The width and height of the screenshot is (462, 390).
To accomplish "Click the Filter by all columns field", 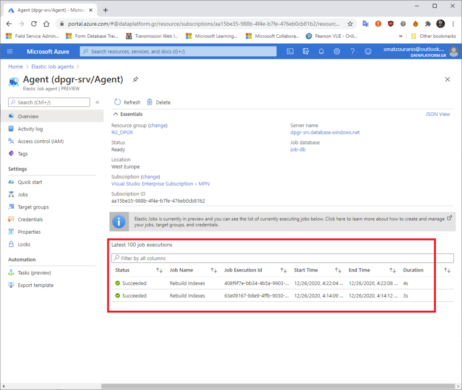I will (x=282, y=258).
